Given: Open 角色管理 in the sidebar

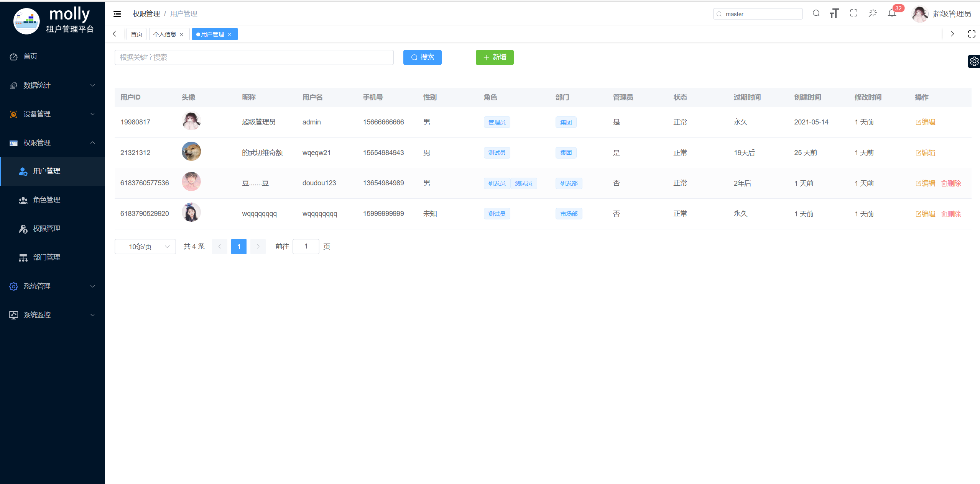Looking at the screenshot, I should (46, 200).
